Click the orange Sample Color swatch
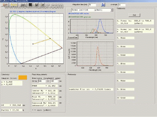 [23, 78]
